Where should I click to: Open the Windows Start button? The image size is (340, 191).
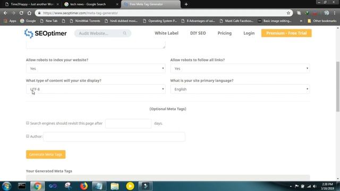[x=7, y=186]
